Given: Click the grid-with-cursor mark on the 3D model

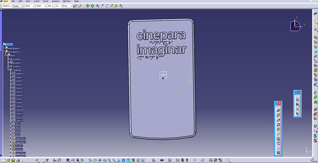Looking at the screenshot, I should (x=163, y=75).
